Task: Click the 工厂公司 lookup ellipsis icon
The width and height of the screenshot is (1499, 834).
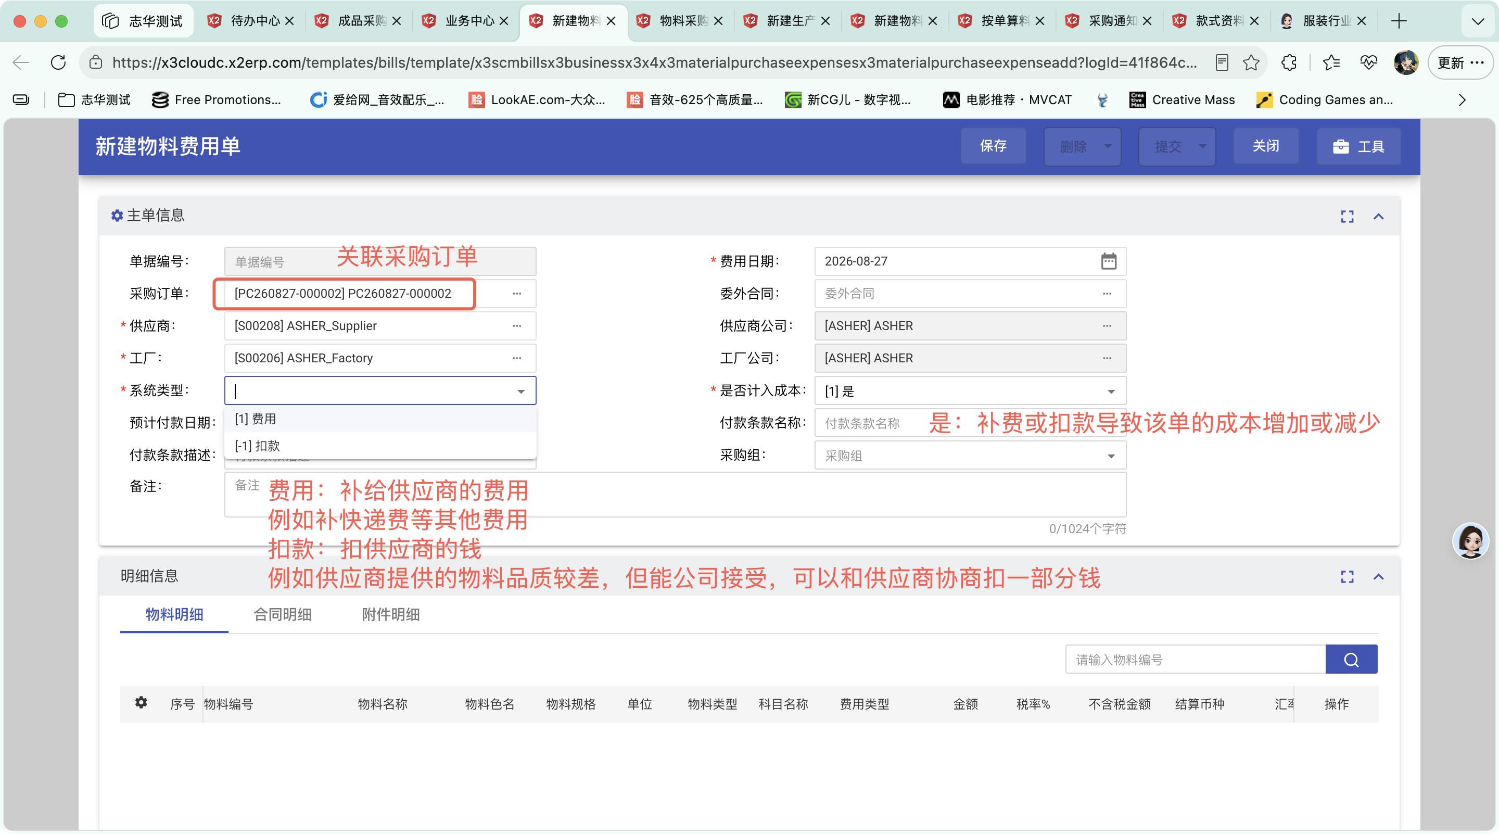Action: pos(1107,358)
